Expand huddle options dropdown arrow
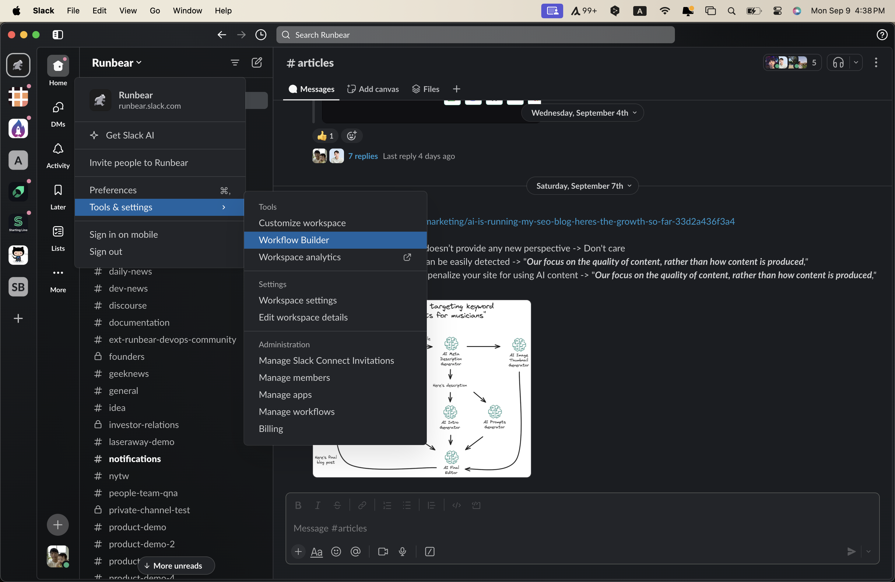Screen dimensions: 895x582 click(x=856, y=62)
